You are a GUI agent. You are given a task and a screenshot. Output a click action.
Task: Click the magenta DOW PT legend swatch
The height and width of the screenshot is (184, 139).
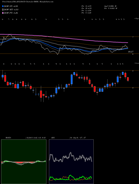[3, 13]
